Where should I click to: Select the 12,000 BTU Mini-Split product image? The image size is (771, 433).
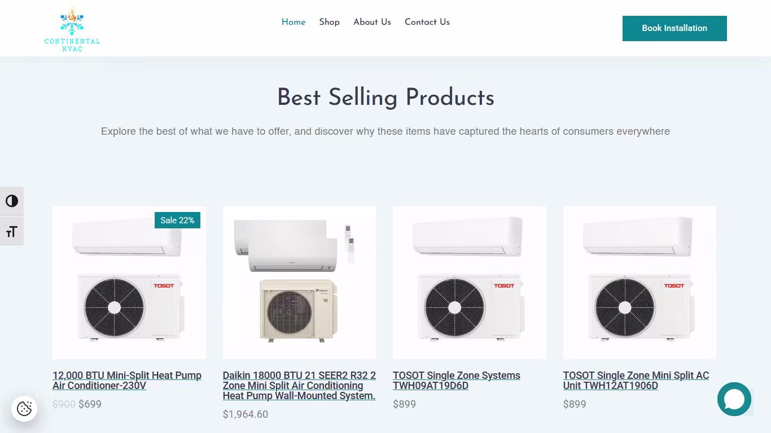[x=129, y=282]
